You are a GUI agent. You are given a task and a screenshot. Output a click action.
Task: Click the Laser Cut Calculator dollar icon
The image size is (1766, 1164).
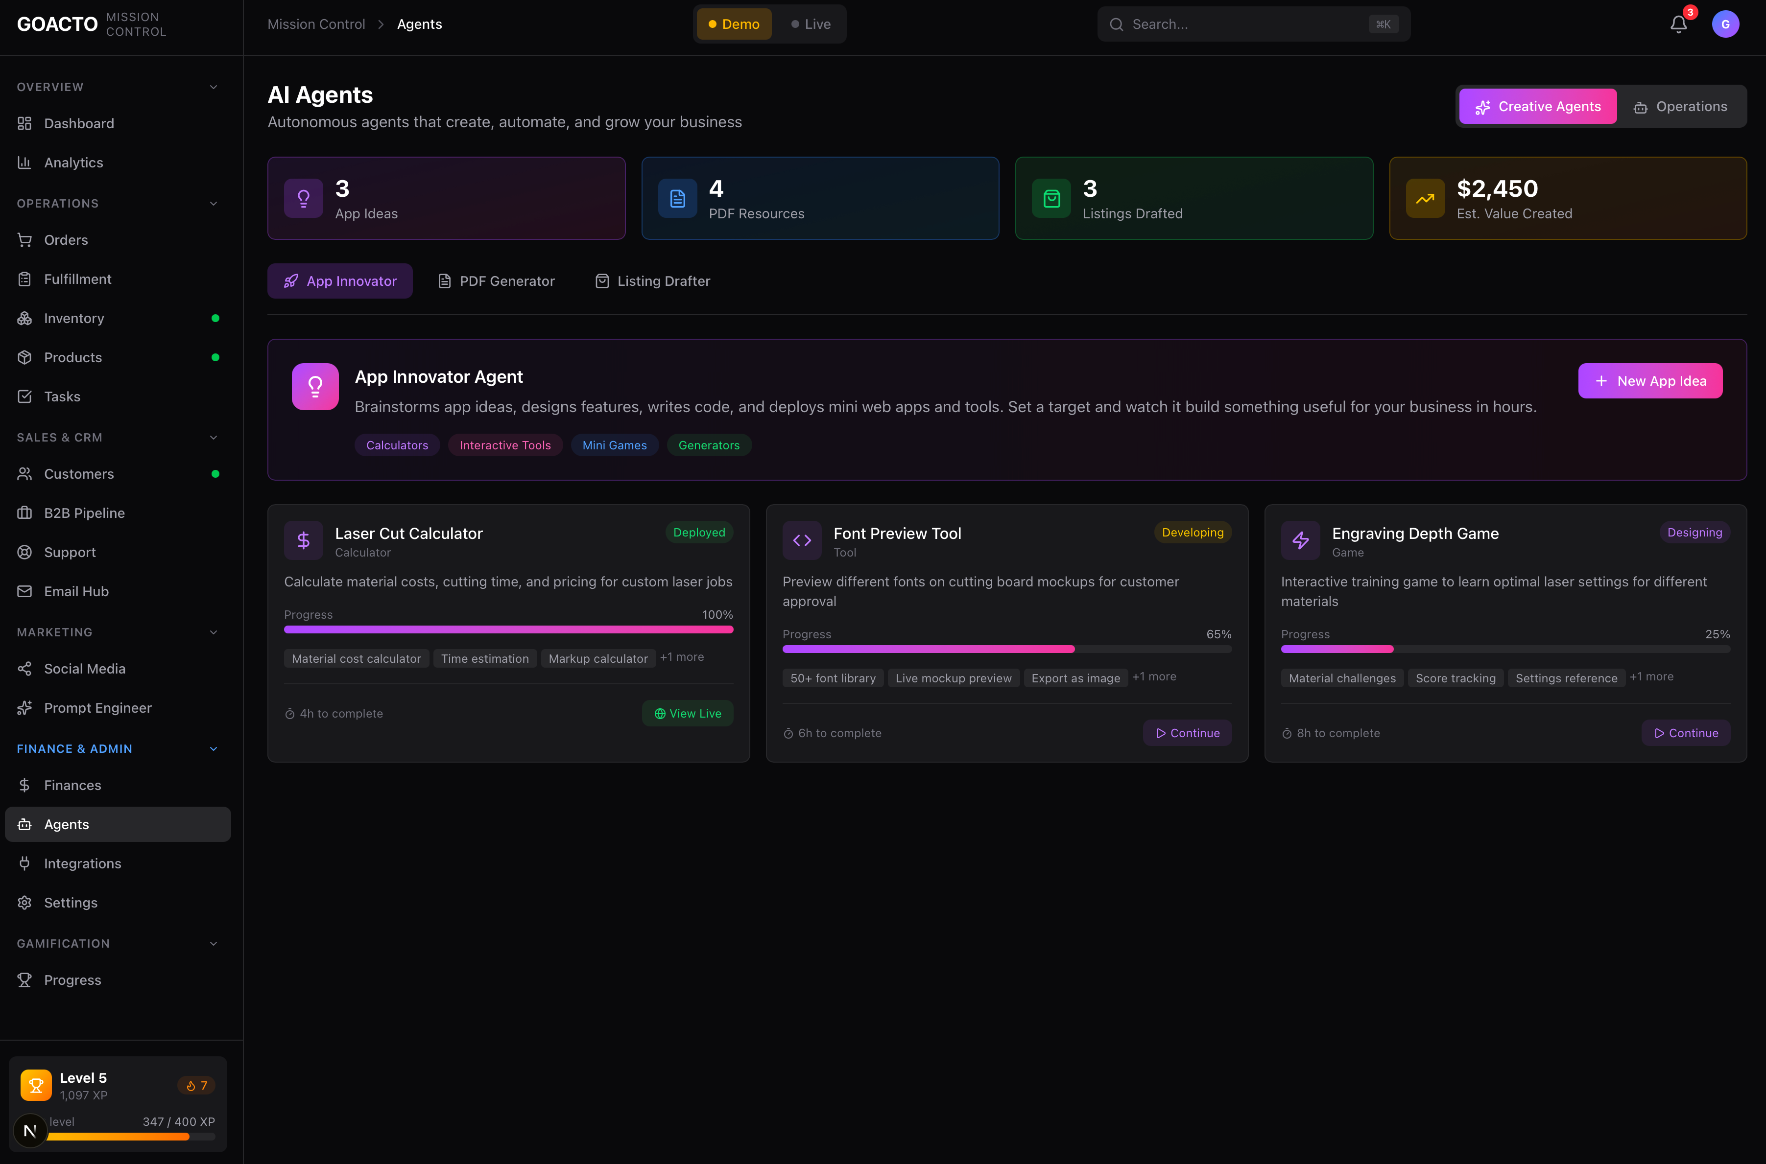click(303, 540)
